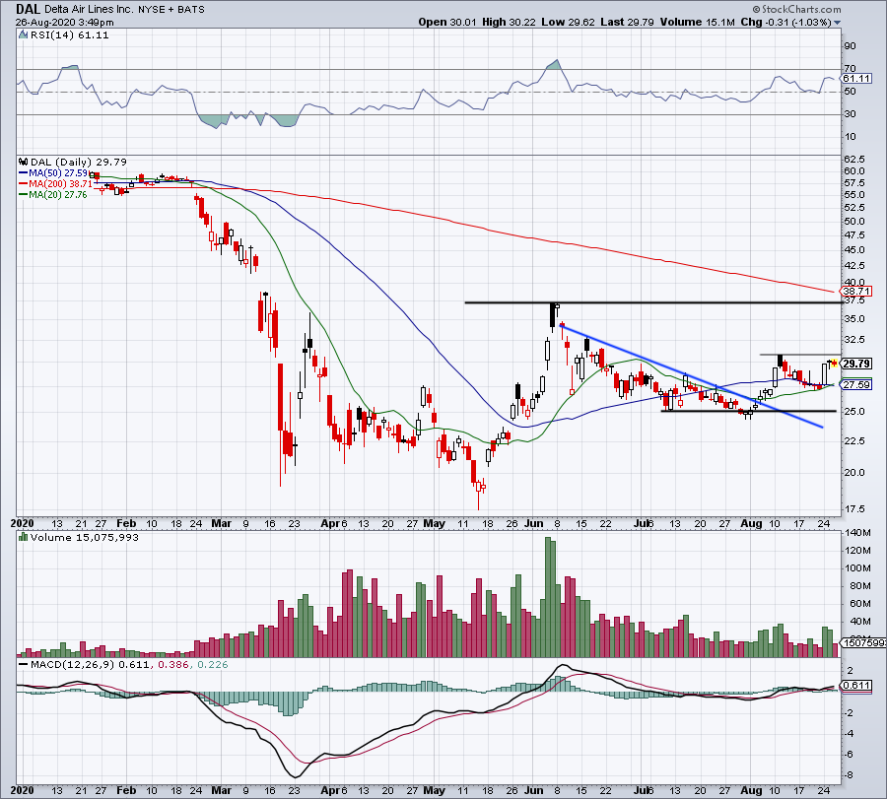Screen dimensions: 887x799
Task: Click the MACD(12,26,9) label
Action: click(71, 664)
